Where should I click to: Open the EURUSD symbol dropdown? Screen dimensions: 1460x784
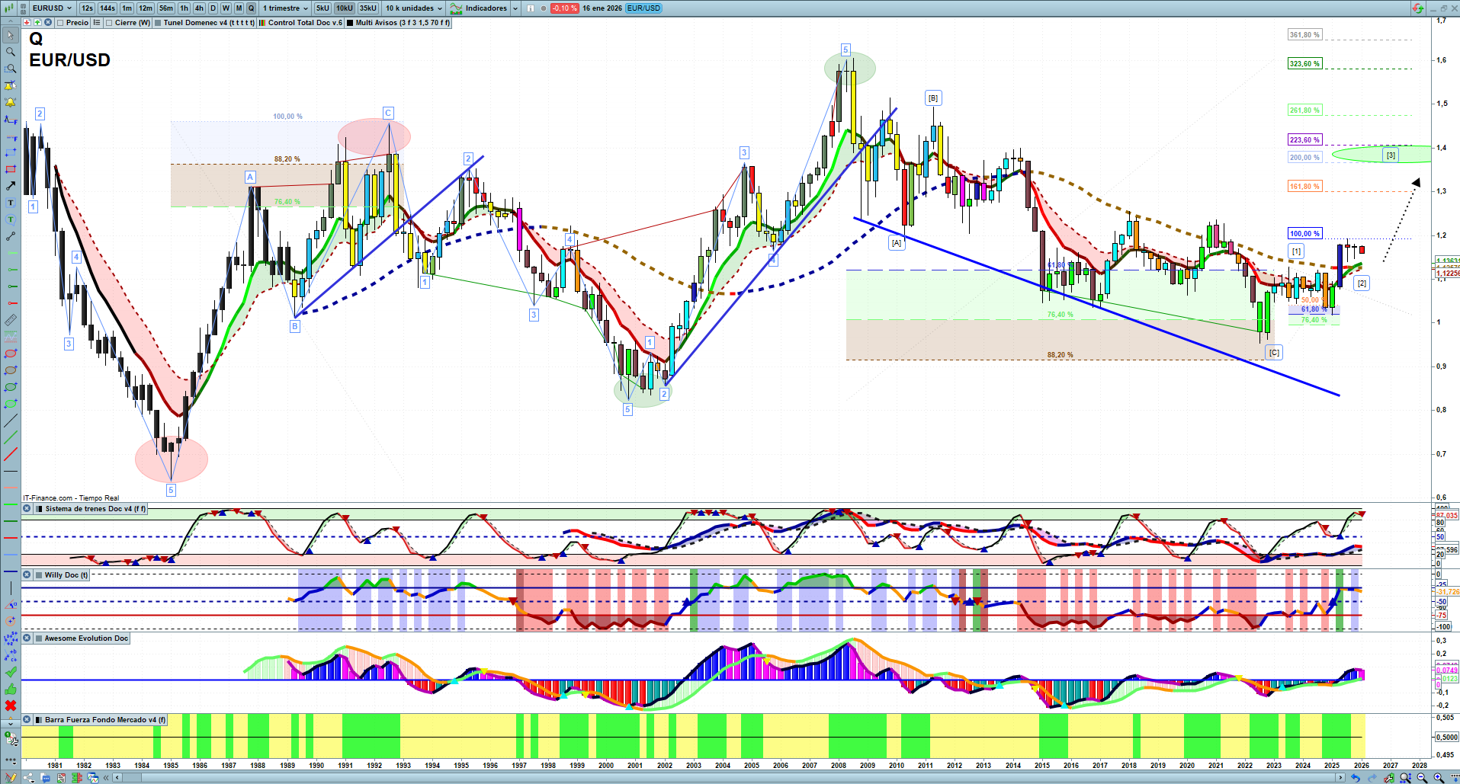[53, 8]
